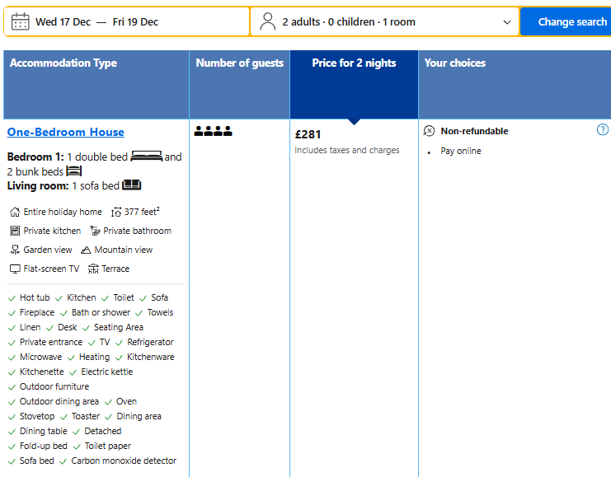The width and height of the screenshot is (611, 477).
Task: Click the non-refundable icon
Action: 429,131
